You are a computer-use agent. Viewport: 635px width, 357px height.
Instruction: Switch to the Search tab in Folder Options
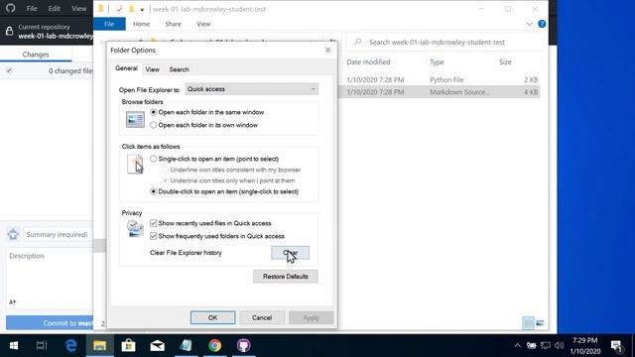coord(179,69)
